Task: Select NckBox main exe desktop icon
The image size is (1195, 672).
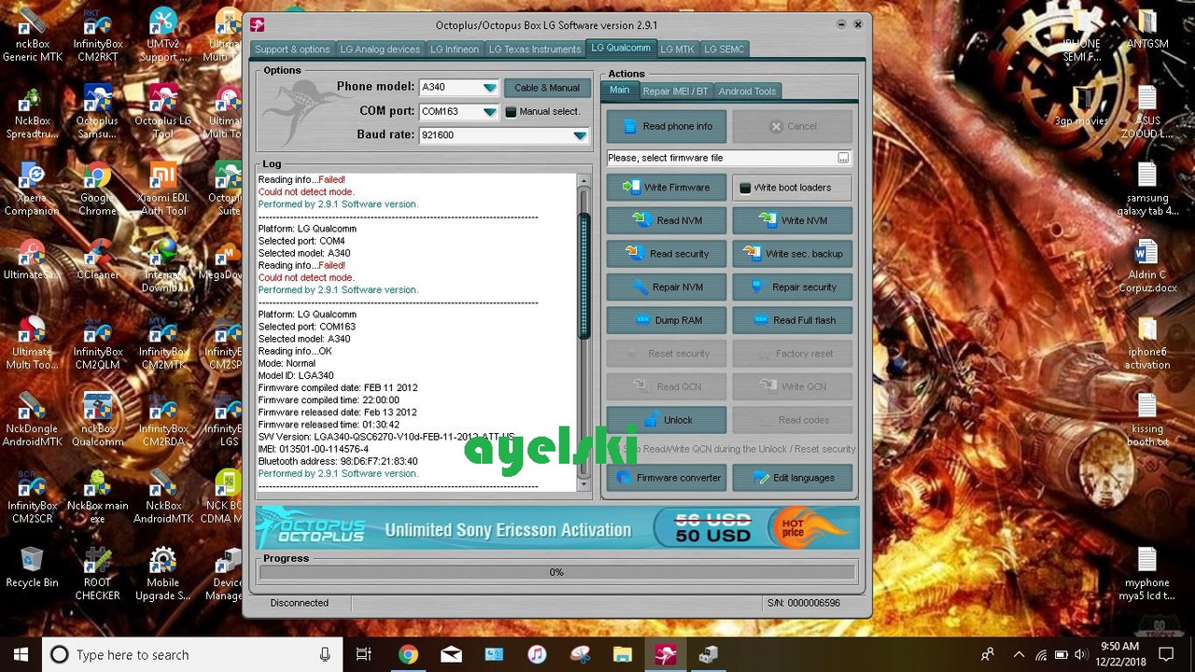Action: [98, 497]
